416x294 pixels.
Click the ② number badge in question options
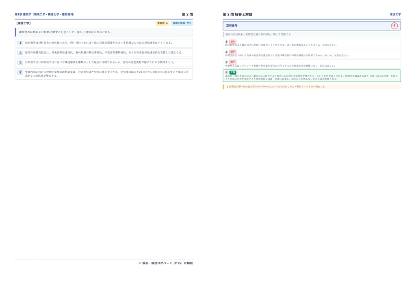pyautogui.click(x=20, y=53)
